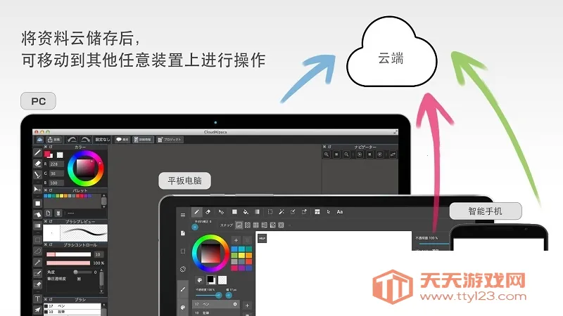Select the brush tool in PC toolbar
Screen dimensions: 563x316
38,152
